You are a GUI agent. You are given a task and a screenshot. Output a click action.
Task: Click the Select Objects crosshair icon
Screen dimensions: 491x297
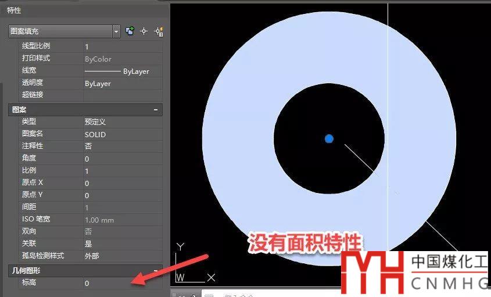144,31
